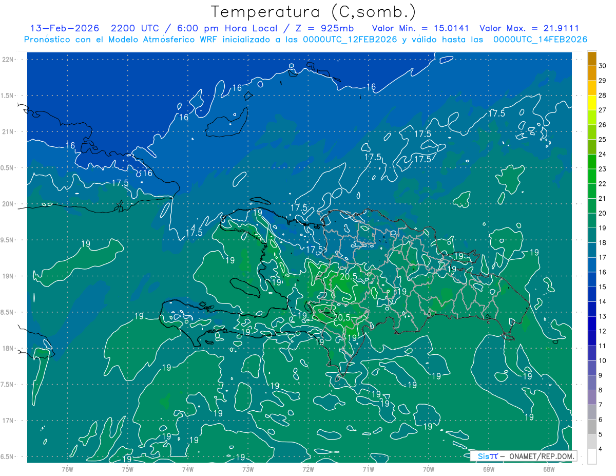This screenshot has width=616, height=476.
Task: Click the "Valor Max. = 21.9111" readout
Action: (529, 29)
